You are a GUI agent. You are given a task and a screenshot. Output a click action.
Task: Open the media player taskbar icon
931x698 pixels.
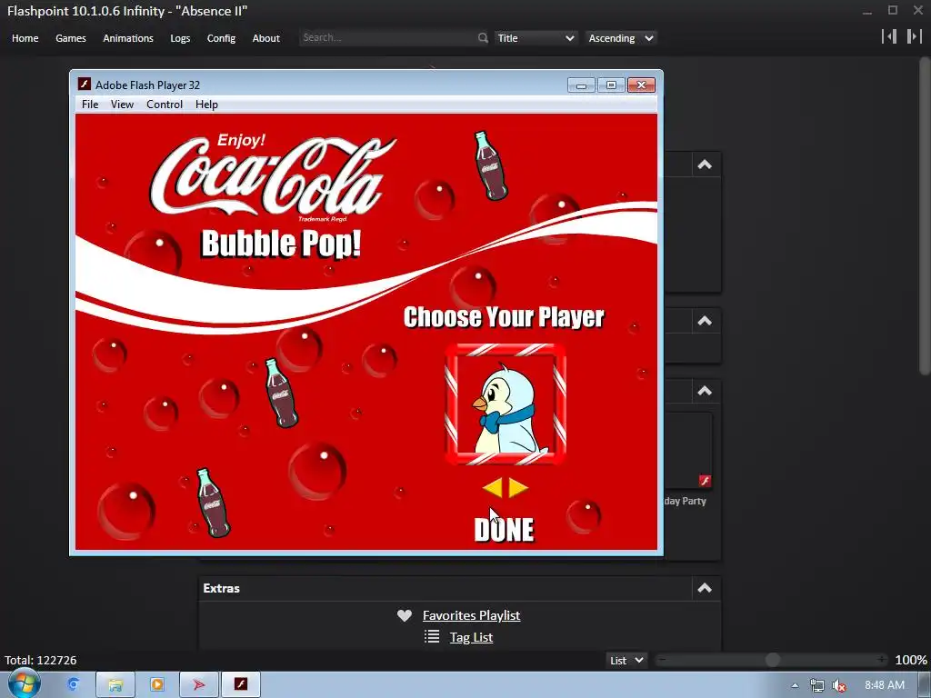click(156, 684)
